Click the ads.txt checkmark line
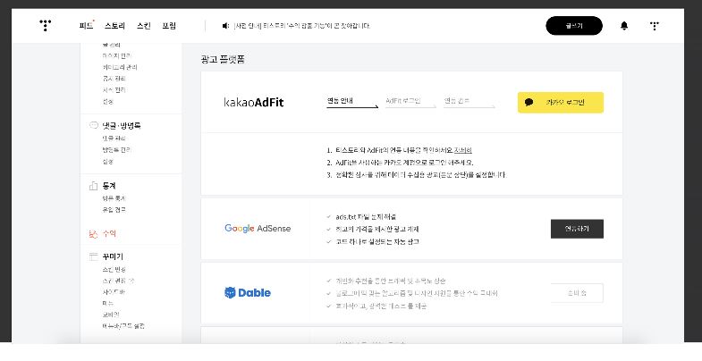This screenshot has width=702, height=361. (362, 217)
